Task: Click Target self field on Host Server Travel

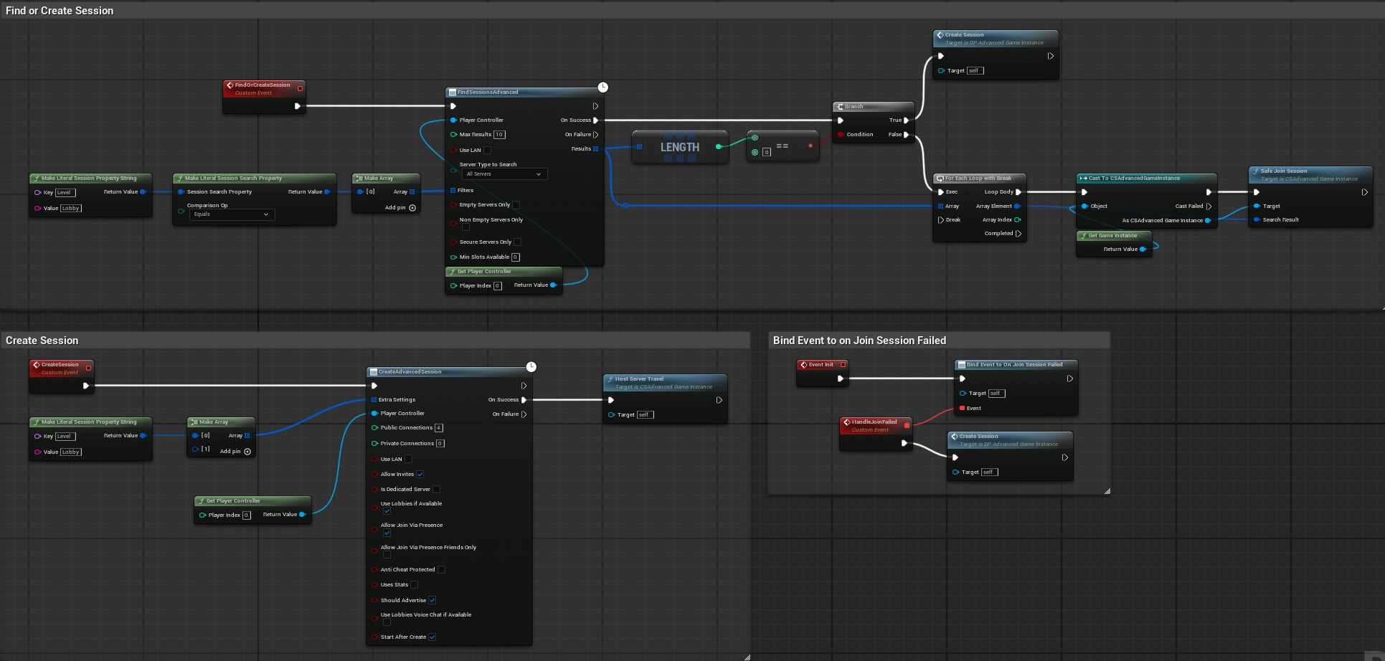Action: 645,415
